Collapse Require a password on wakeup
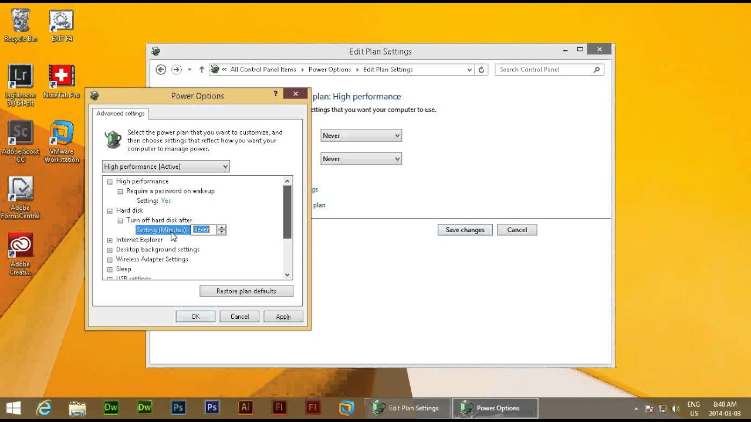 point(120,191)
